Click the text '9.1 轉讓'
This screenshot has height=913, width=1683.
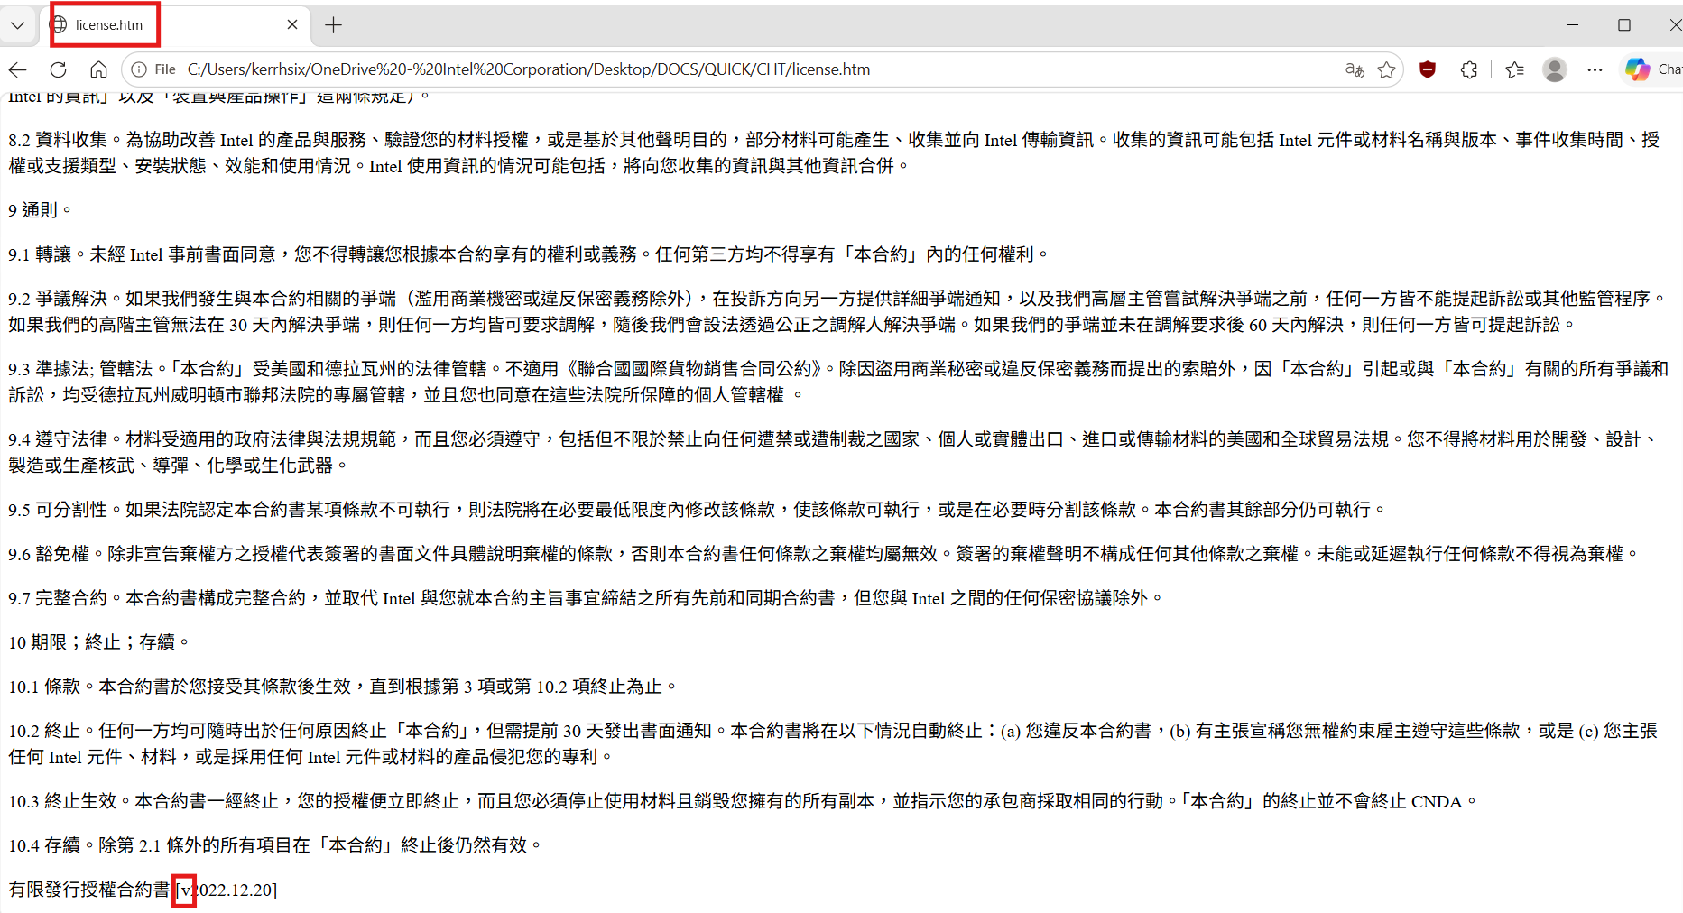tap(40, 254)
